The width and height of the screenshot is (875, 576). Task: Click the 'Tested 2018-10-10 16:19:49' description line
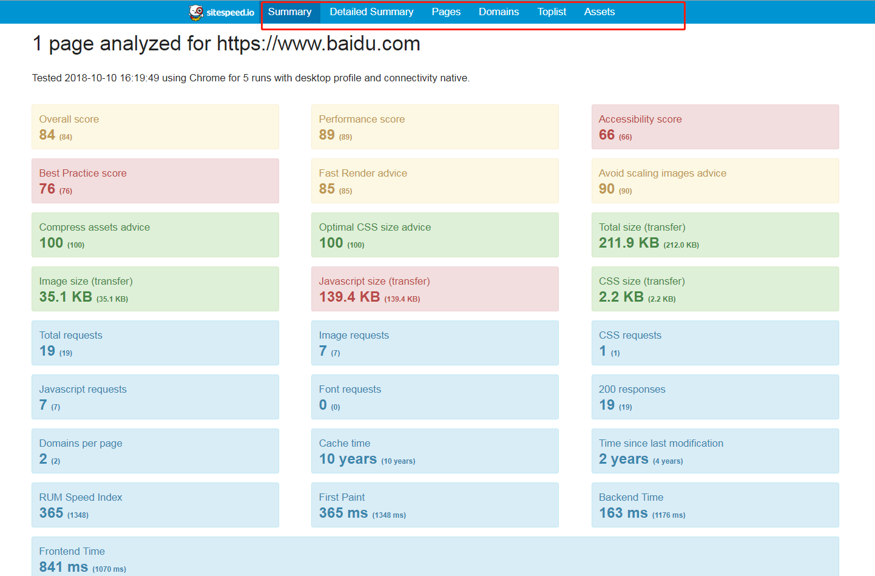click(251, 78)
